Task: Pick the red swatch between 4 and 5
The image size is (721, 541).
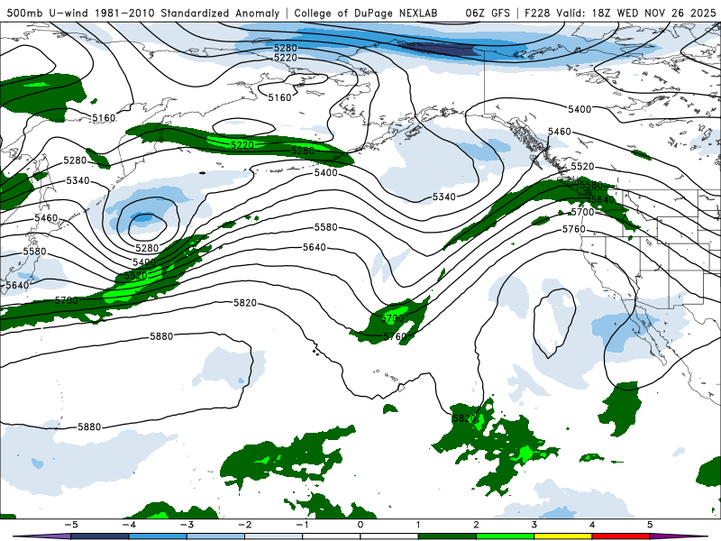Action: click(621, 536)
